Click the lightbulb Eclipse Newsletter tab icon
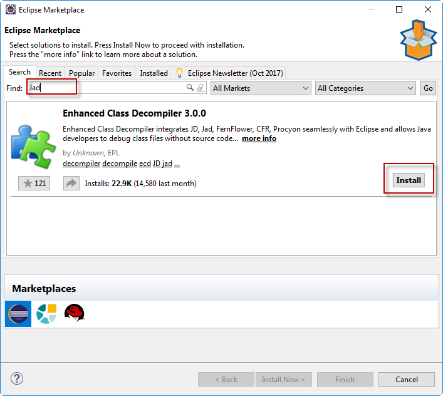 pos(179,73)
